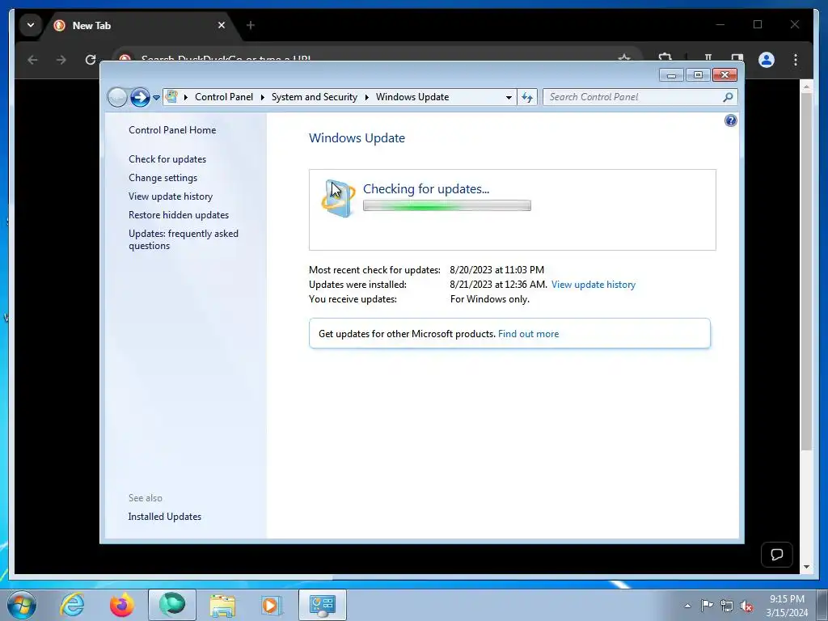Select Windows Update breadcrumb segment
This screenshot has height=621, width=828.
tap(412, 97)
